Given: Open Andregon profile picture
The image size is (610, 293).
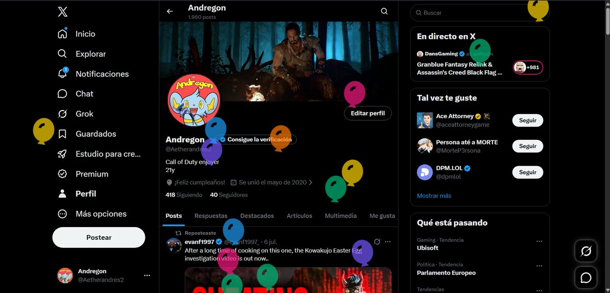Looking at the screenshot, I should pos(194,99).
